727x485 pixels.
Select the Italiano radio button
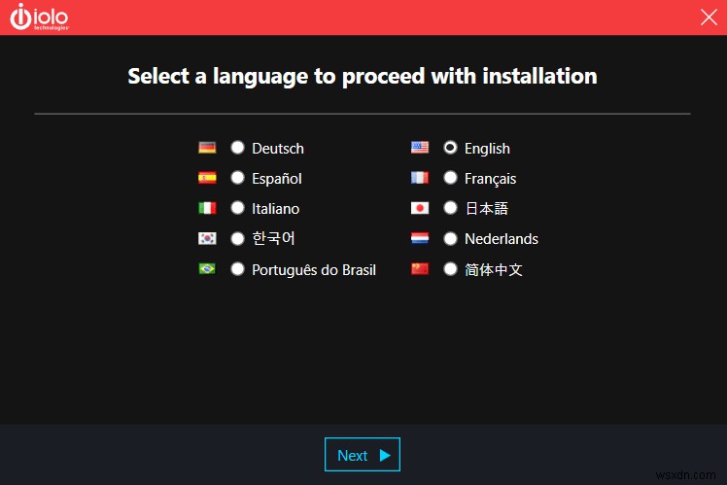[237, 208]
